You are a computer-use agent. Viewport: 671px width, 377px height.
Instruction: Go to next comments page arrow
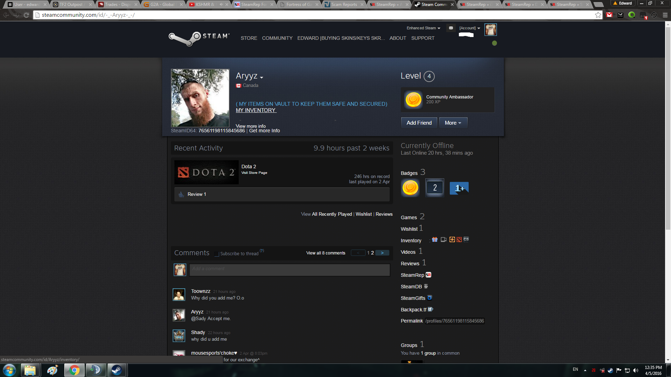[382, 253]
